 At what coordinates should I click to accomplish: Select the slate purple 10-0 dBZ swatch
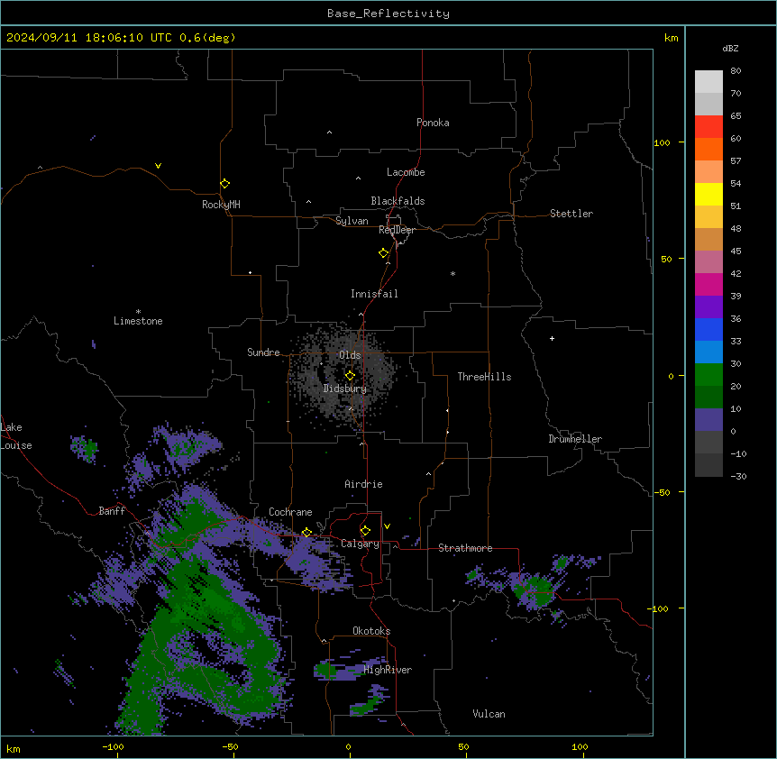(x=708, y=419)
